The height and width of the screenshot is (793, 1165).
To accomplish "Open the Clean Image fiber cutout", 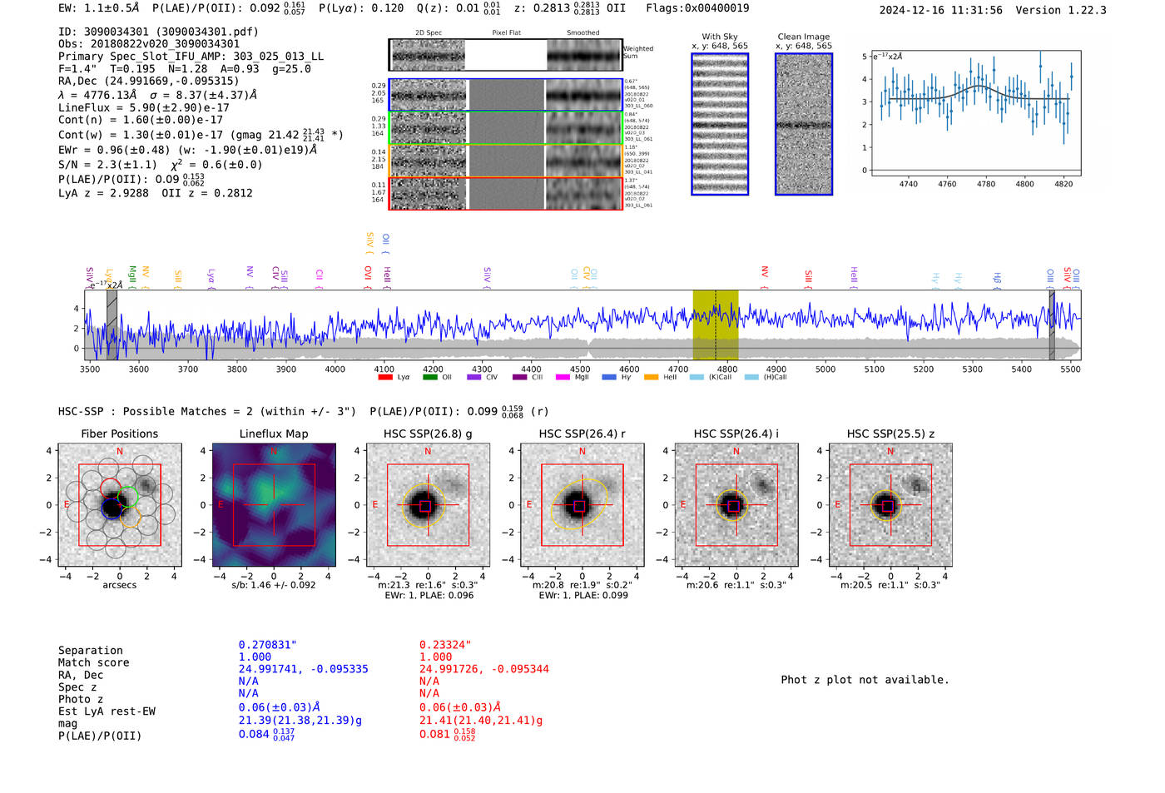I will (x=804, y=124).
